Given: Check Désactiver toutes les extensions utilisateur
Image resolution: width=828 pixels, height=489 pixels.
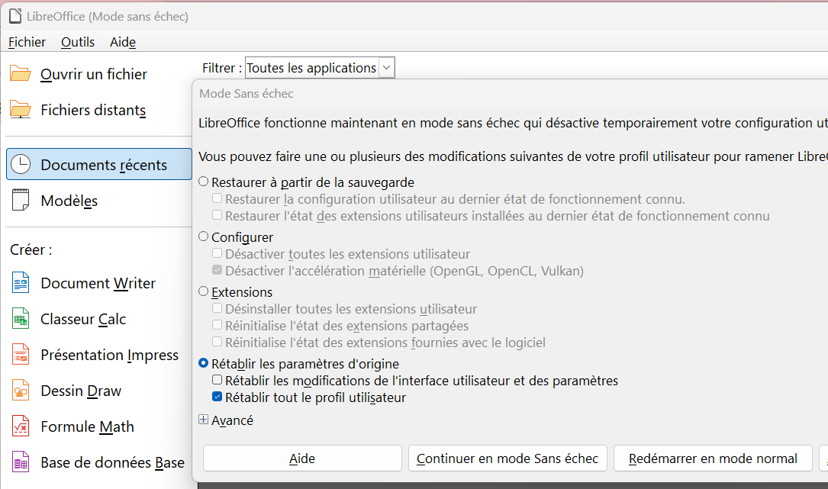Looking at the screenshot, I should (x=217, y=253).
